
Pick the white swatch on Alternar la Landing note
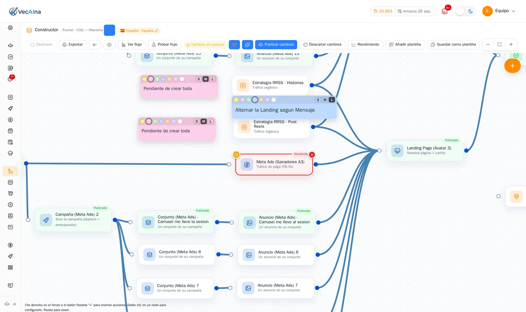(x=274, y=100)
